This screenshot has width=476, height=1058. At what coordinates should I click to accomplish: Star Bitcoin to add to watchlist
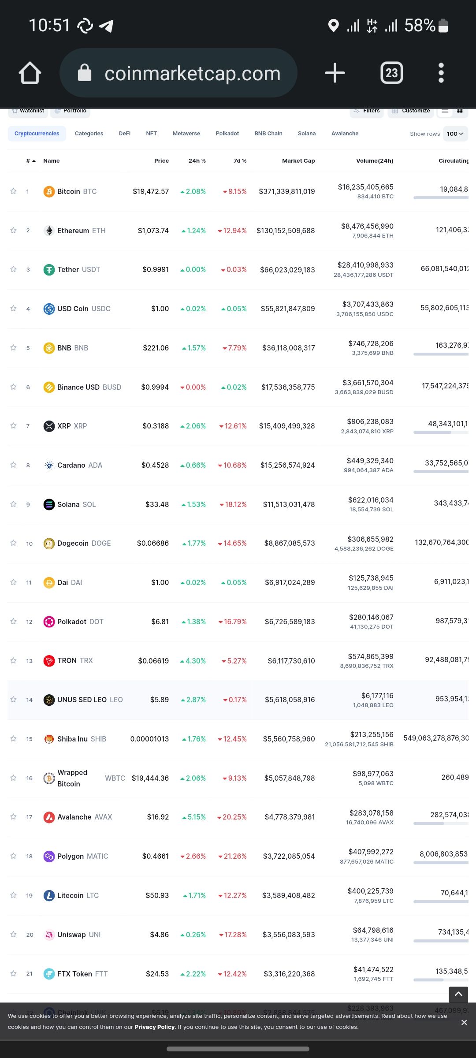(x=14, y=191)
